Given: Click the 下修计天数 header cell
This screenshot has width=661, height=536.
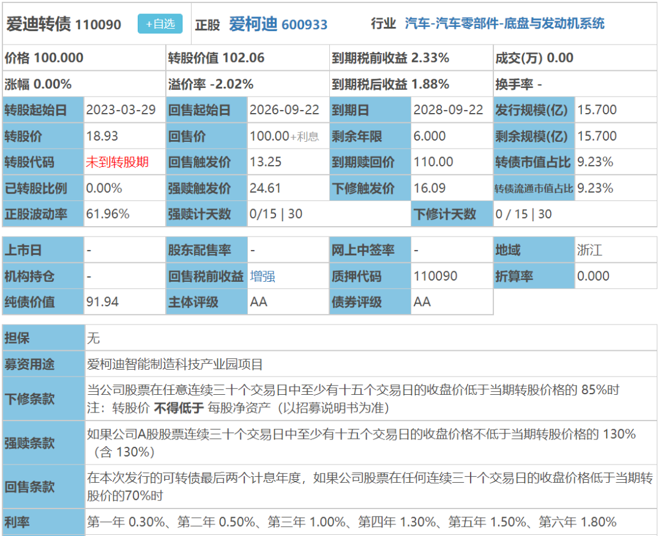Looking at the screenshot, I should (452, 214).
